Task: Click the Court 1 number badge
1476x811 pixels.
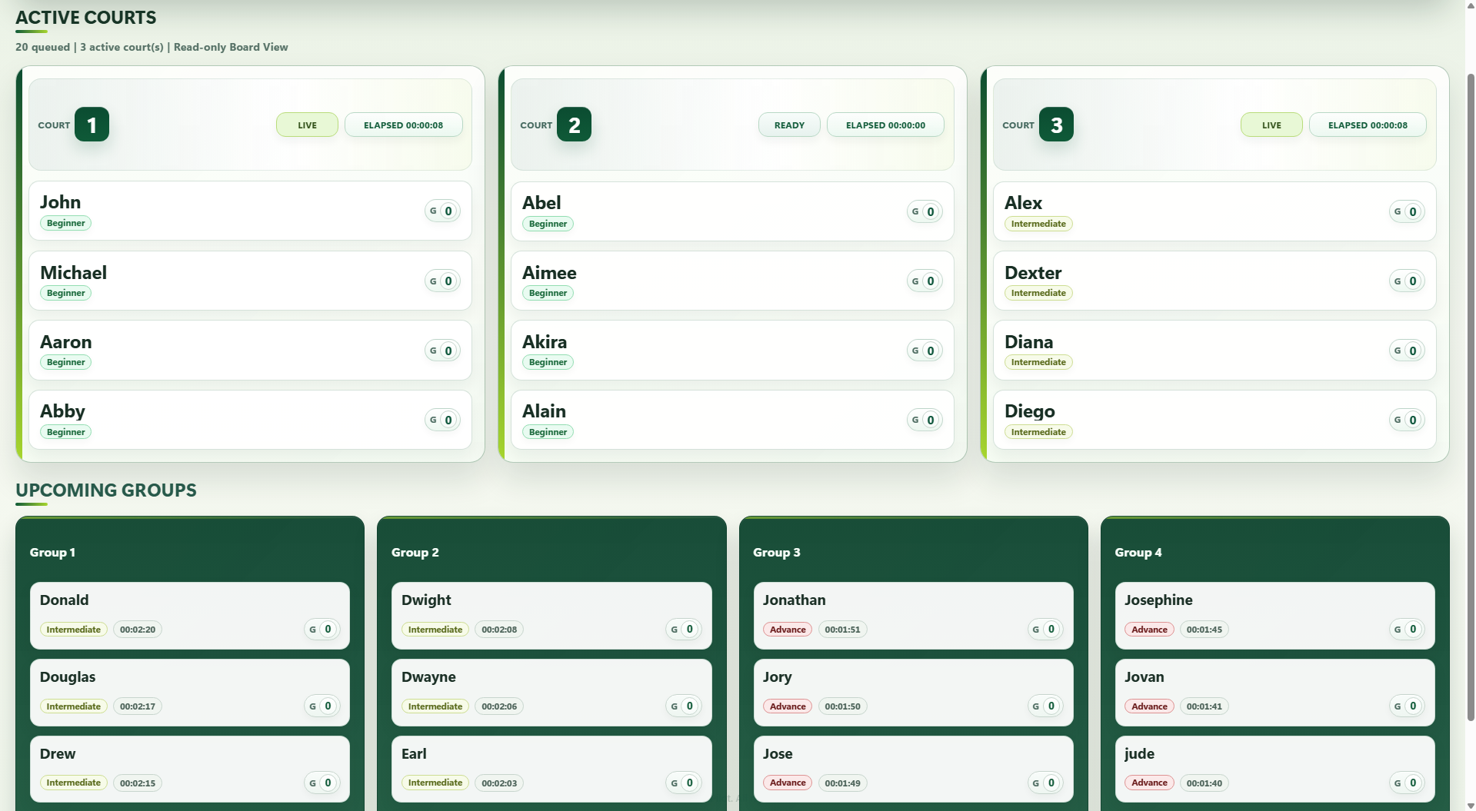Action: click(92, 125)
